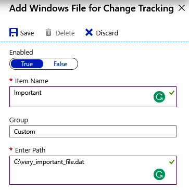
Task: Set Enabled to False
Action: [60, 64]
